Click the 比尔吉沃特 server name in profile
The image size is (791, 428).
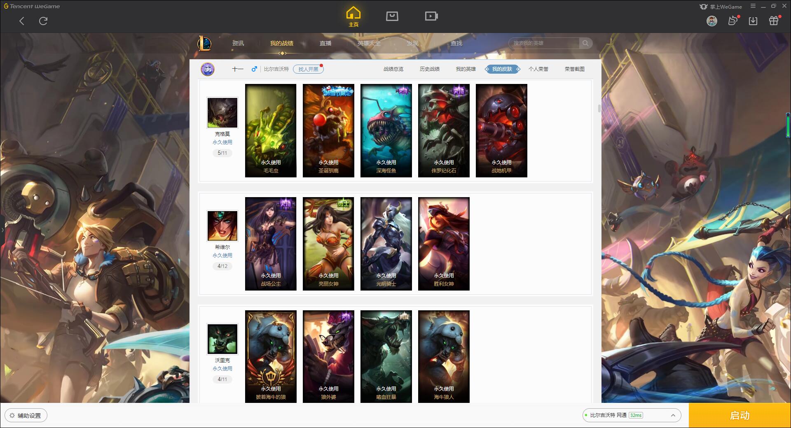[x=276, y=69]
